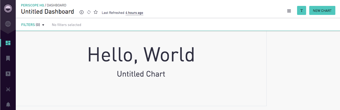This screenshot has width=340, height=110.
Task: Open the globe icon in the sidebar
Action: 8,24
